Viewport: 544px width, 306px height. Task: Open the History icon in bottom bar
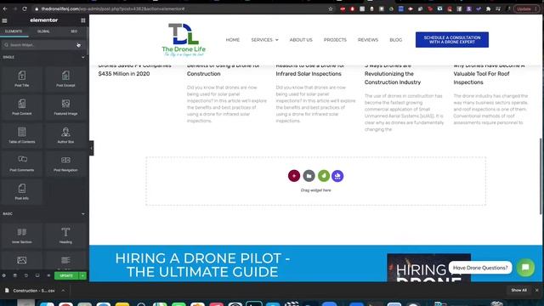pos(26,275)
